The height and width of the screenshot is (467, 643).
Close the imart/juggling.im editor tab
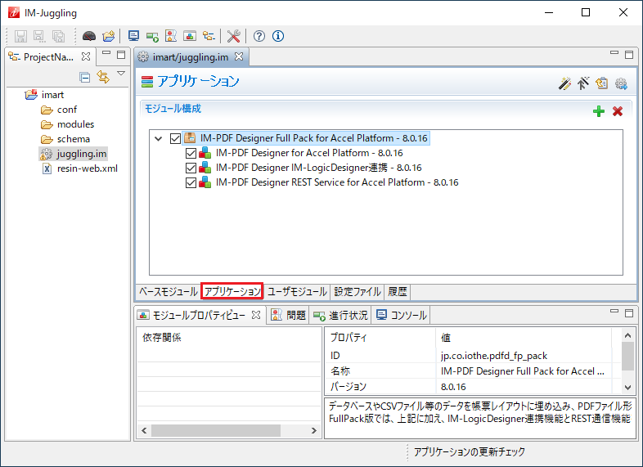click(239, 56)
